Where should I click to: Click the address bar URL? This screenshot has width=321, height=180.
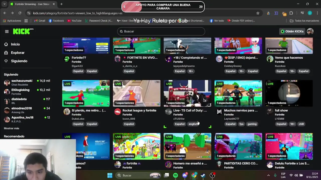pos(78,13)
